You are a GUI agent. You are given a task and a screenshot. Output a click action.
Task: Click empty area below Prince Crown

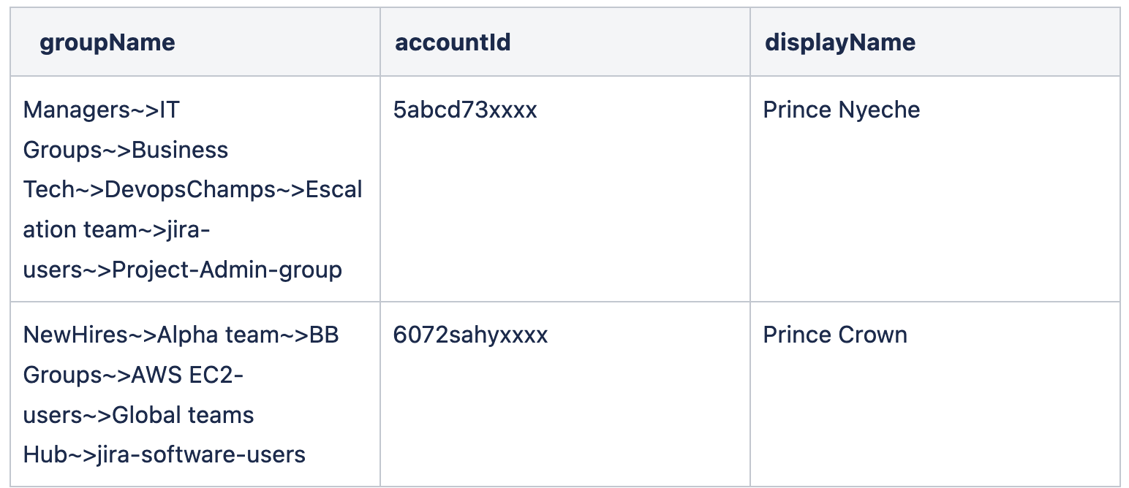pyautogui.click(x=935, y=416)
